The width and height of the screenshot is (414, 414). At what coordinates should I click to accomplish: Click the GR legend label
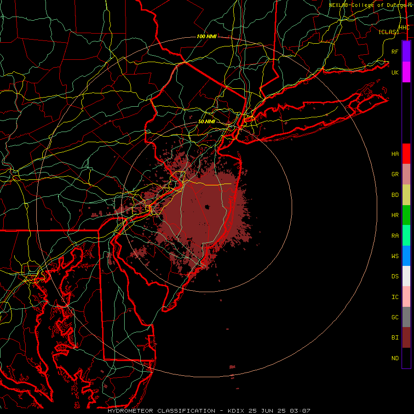click(x=395, y=174)
